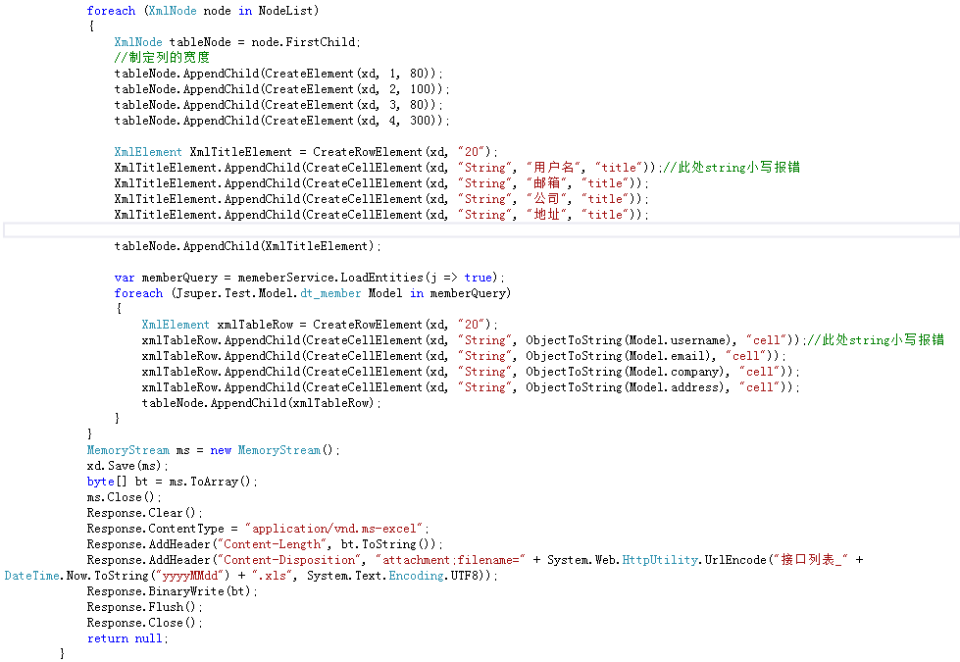Click the comment '//此处string小写报错' after Model.username line
The image size is (960, 662).
tap(876, 340)
